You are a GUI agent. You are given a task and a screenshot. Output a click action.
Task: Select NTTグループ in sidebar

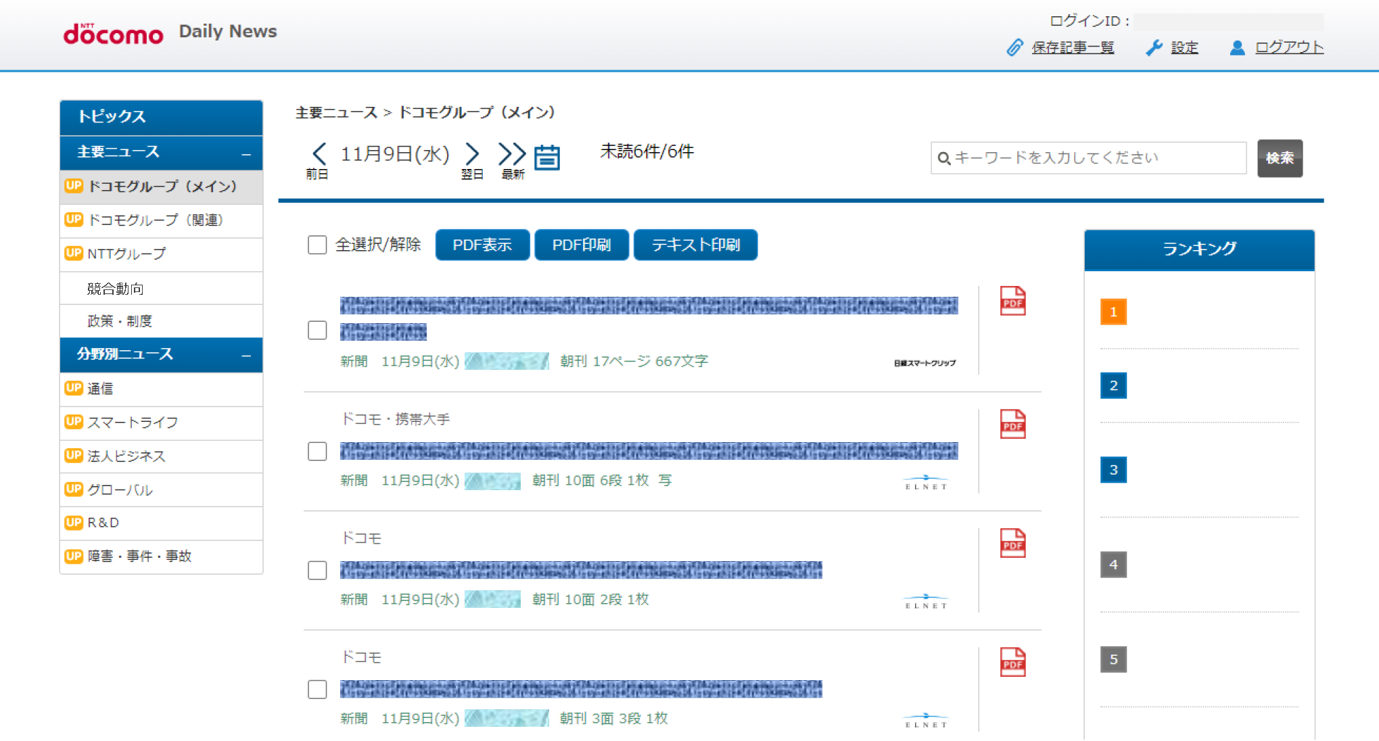(x=161, y=254)
